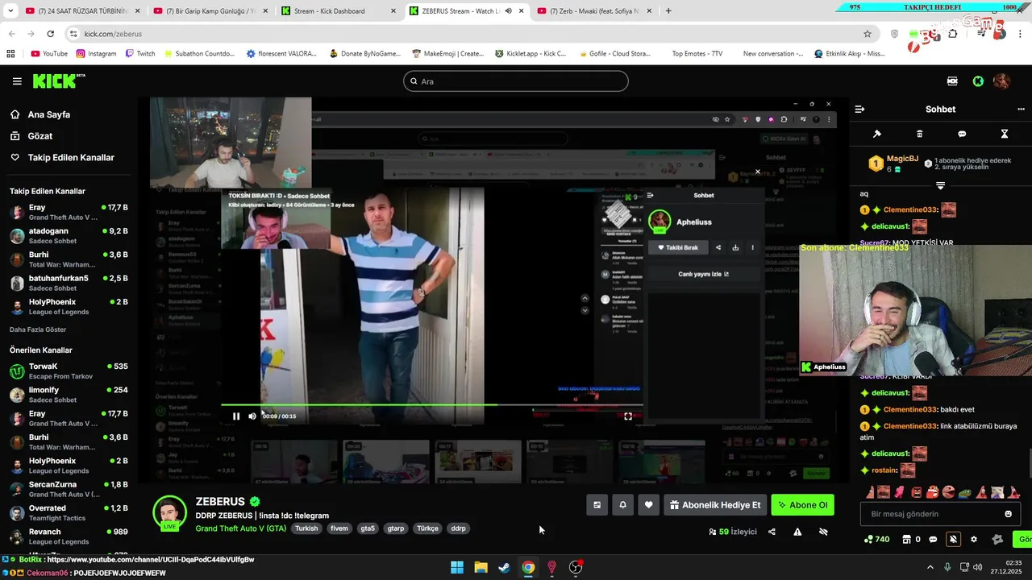
Task: Click Grand Theft Auto V (GTA) category link
Action: tap(240, 528)
